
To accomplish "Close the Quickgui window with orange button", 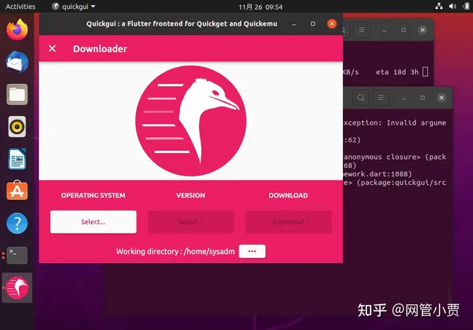I will click(x=332, y=24).
